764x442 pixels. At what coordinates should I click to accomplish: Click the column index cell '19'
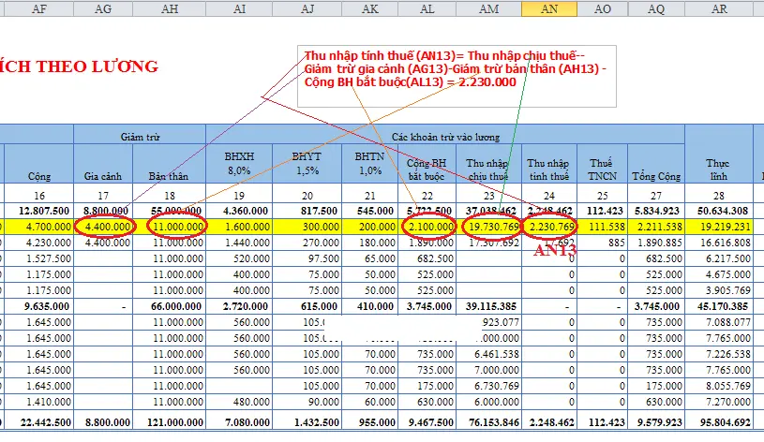click(239, 195)
